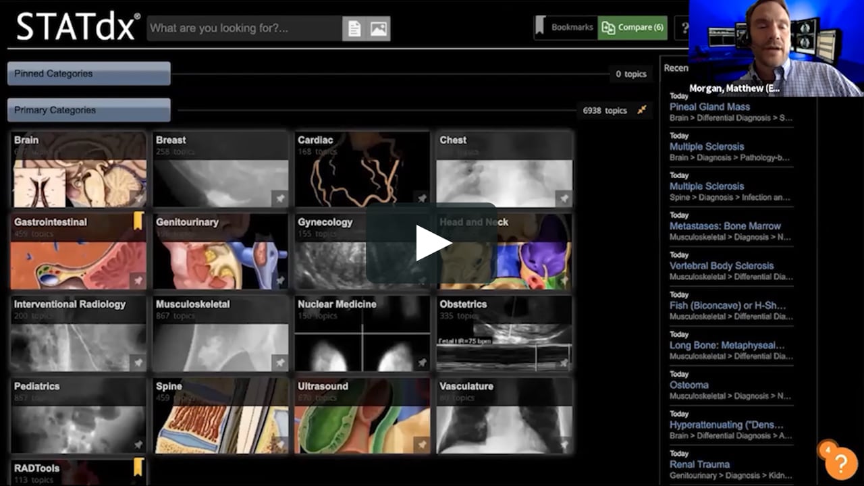Open recent topic Renal Trauma
864x486 pixels.
tap(699, 464)
